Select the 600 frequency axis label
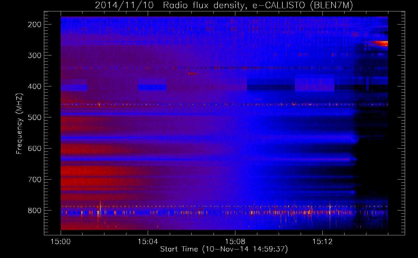This screenshot has height=258, width=418. (34, 148)
